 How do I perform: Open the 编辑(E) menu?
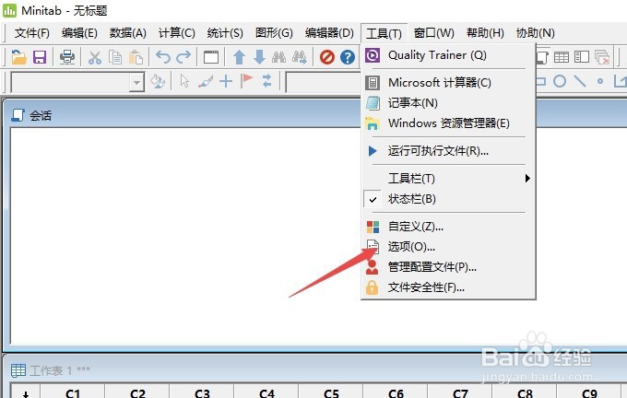tap(79, 33)
